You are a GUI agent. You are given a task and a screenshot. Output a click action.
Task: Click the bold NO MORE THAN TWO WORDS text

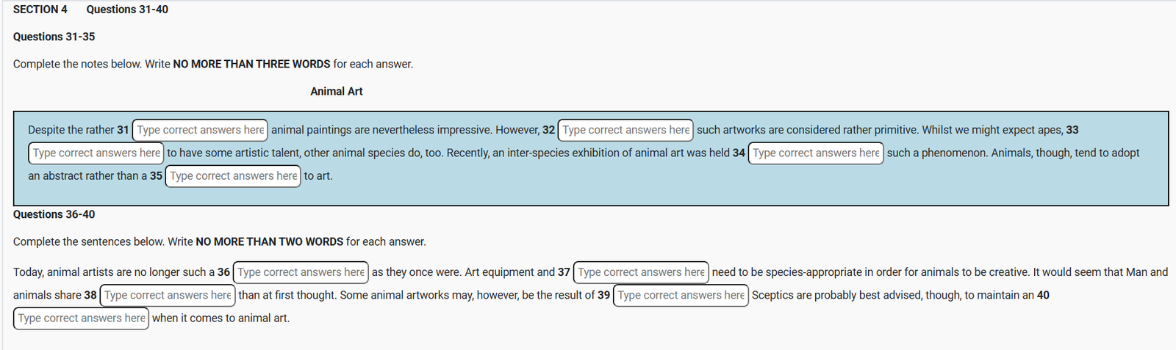pyautogui.click(x=269, y=242)
